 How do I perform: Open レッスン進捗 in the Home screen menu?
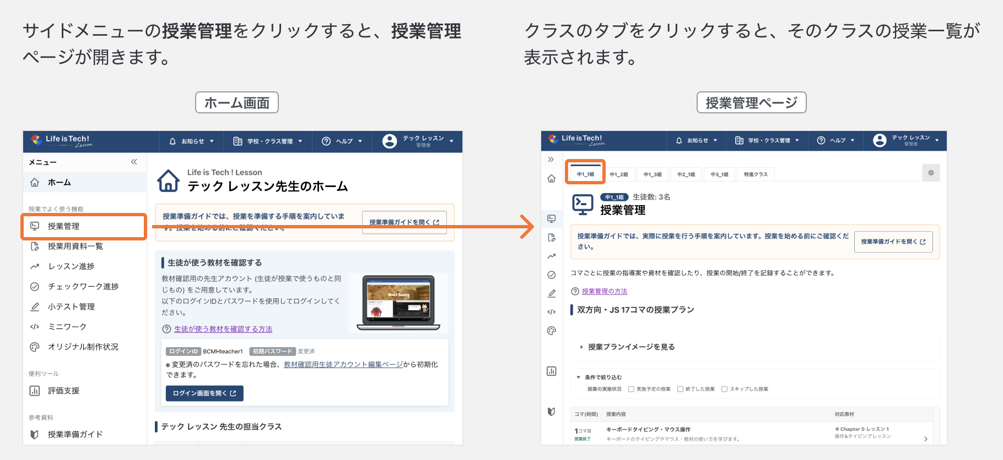coord(71,266)
